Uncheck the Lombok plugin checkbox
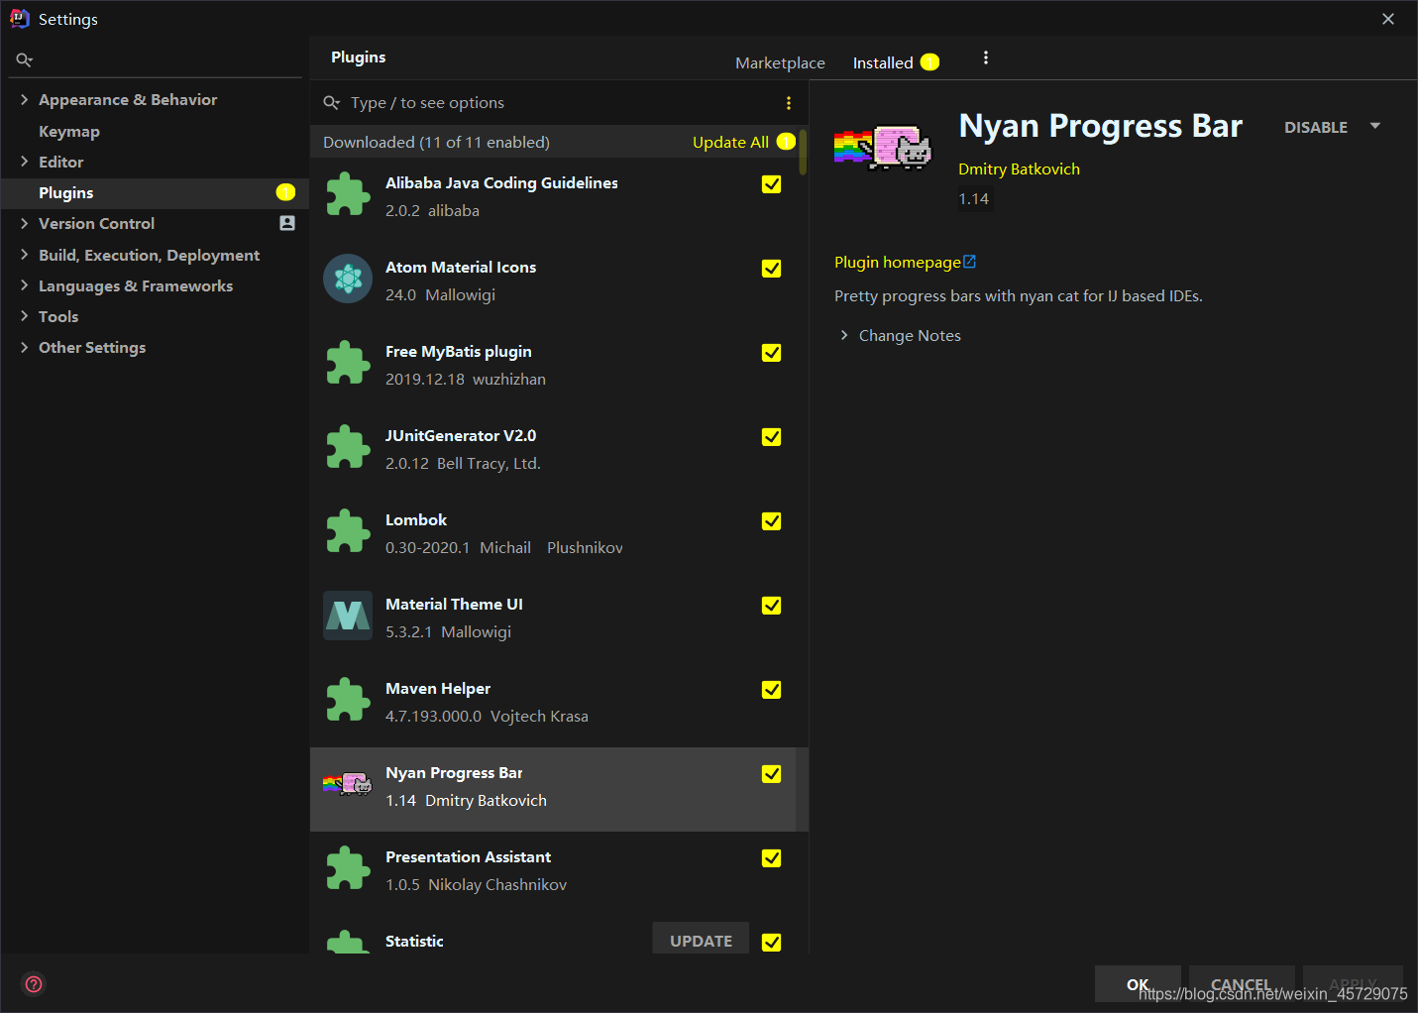The height and width of the screenshot is (1013, 1418). tap(771, 521)
